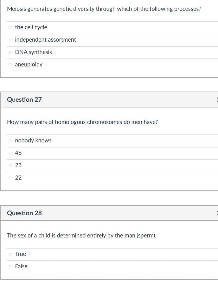
Task: Pick the 'aneuploidy' radio button
Action: click(x=10, y=65)
